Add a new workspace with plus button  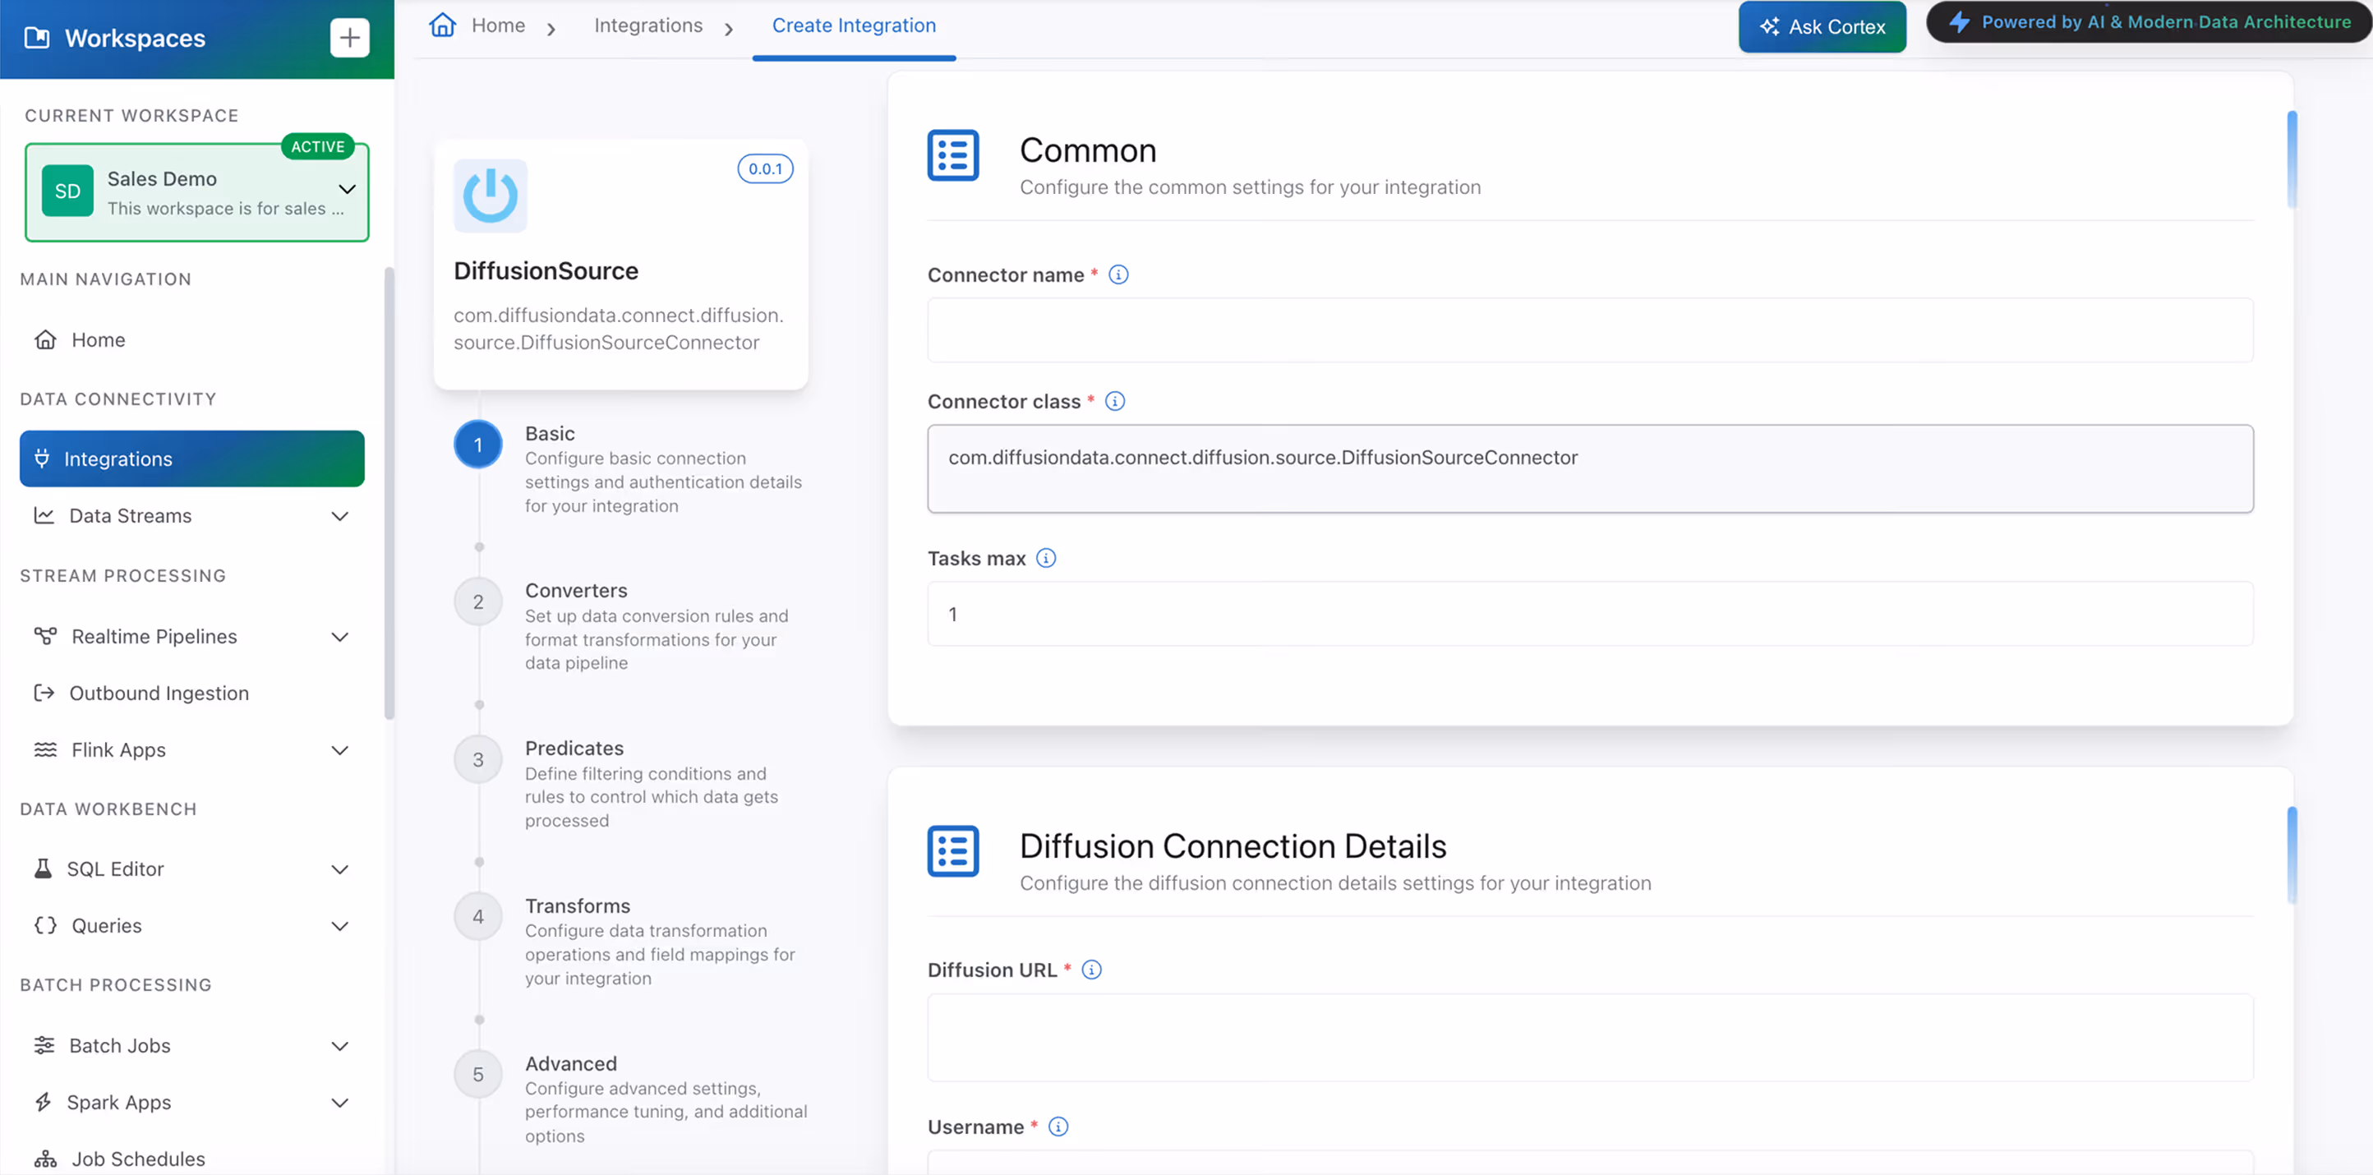349,38
